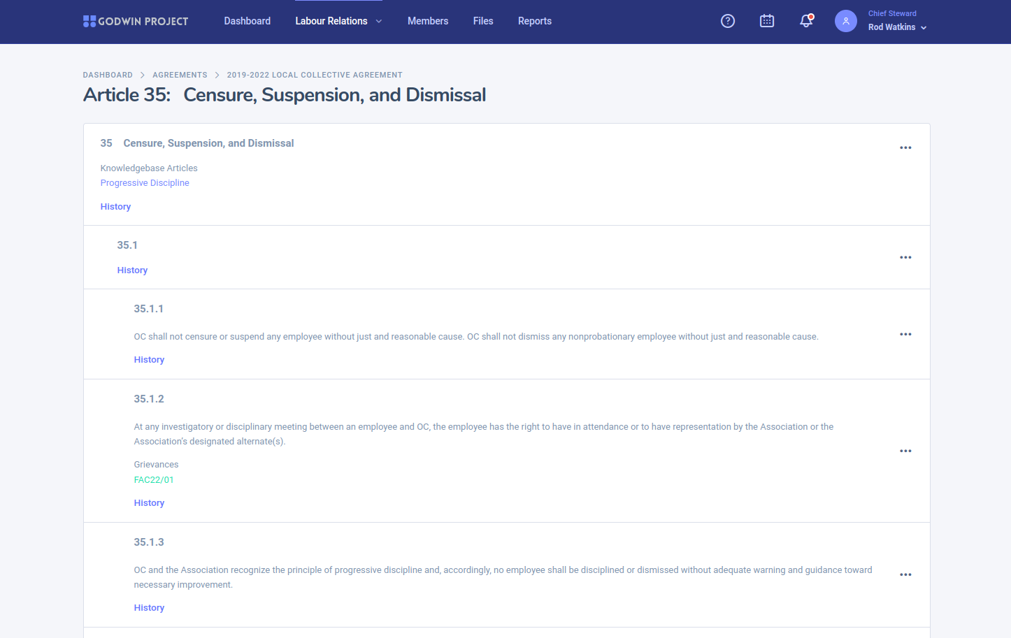Open the Files navigation item

(483, 21)
